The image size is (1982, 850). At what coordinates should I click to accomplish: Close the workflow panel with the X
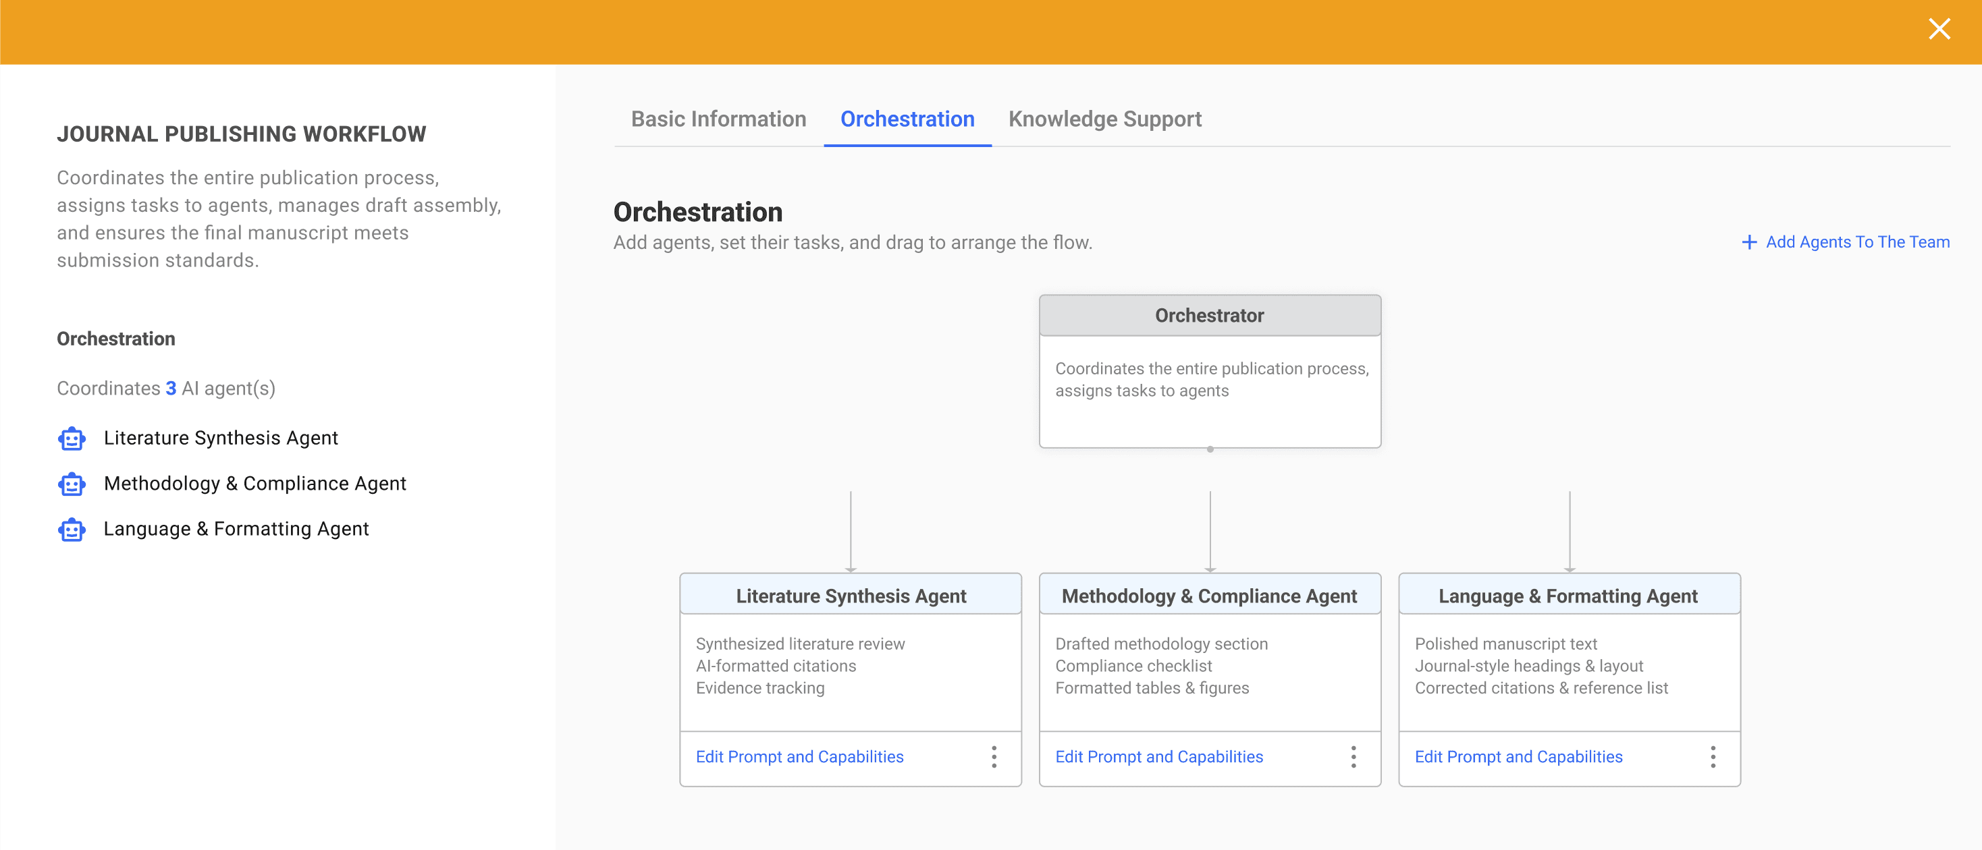click(x=1938, y=29)
